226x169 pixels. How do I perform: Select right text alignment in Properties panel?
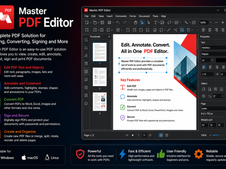(x=217, y=67)
